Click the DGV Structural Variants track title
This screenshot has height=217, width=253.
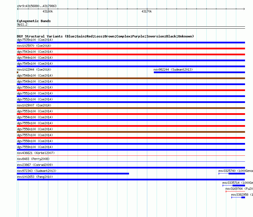105,36
